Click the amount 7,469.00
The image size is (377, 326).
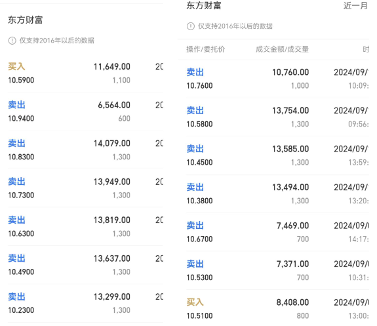click(292, 226)
